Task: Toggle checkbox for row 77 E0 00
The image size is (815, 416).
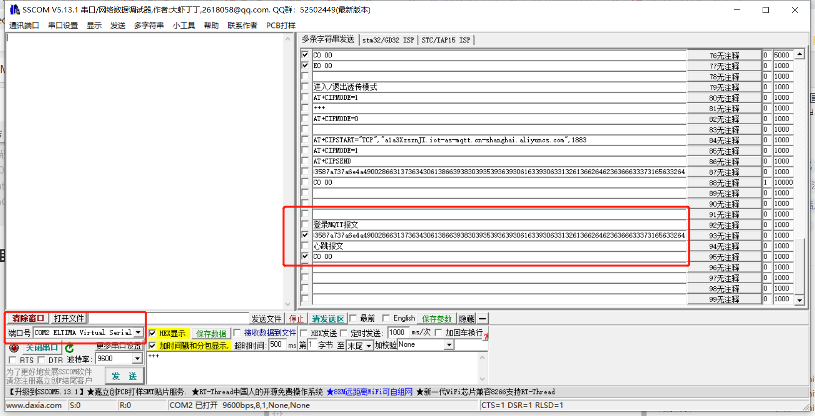Action: (x=305, y=65)
